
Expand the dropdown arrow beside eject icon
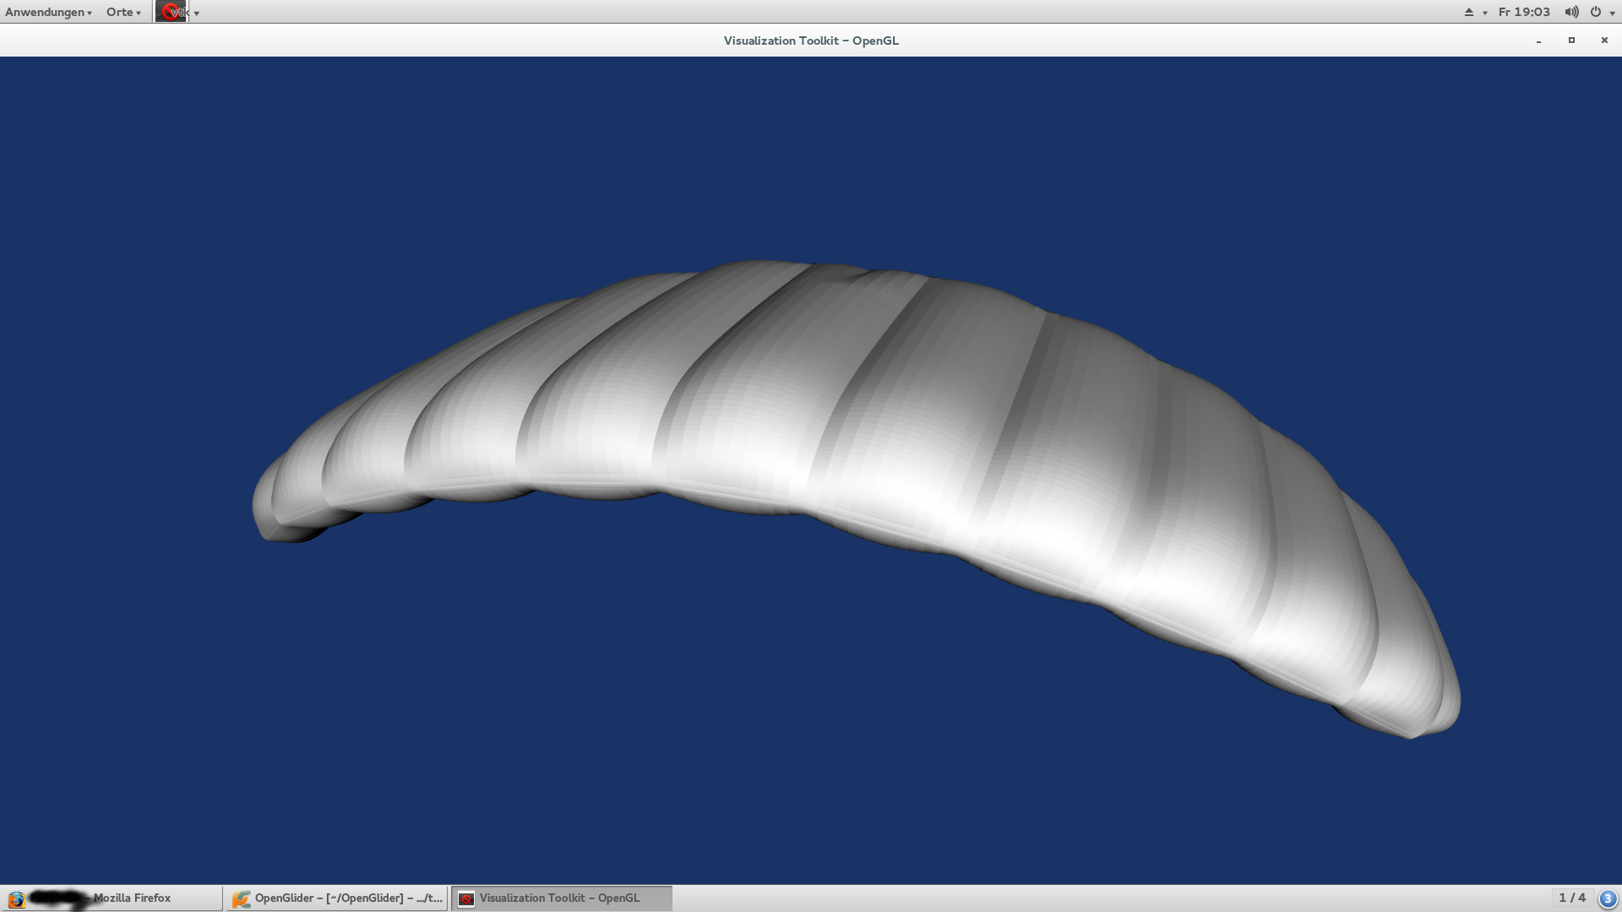[x=1485, y=13]
